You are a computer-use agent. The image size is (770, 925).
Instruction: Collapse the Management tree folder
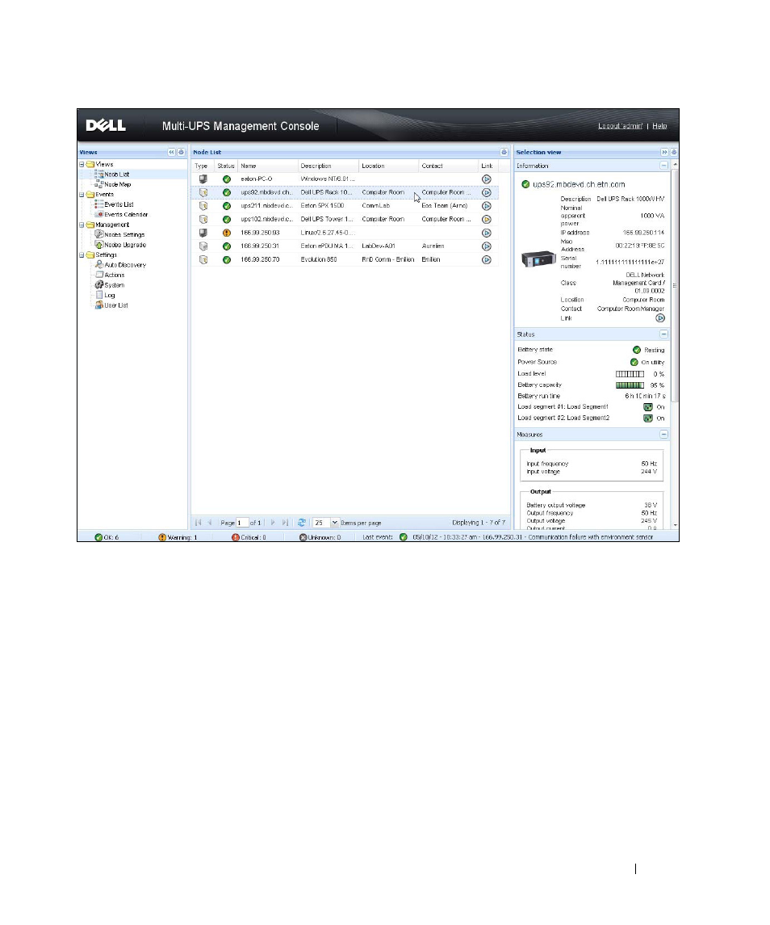pyautogui.click(x=82, y=225)
